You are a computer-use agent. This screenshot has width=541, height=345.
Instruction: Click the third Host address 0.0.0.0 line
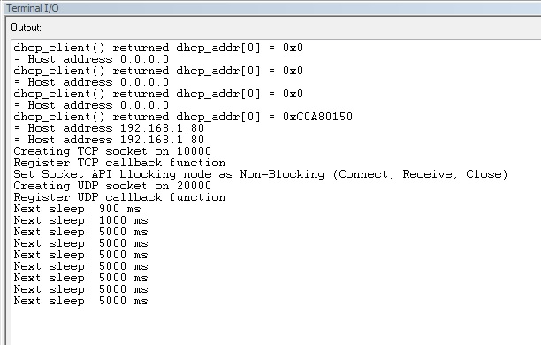tap(91, 105)
